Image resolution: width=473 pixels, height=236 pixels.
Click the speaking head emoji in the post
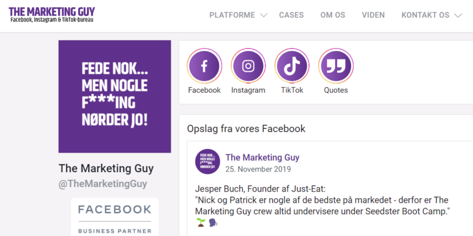(213, 223)
